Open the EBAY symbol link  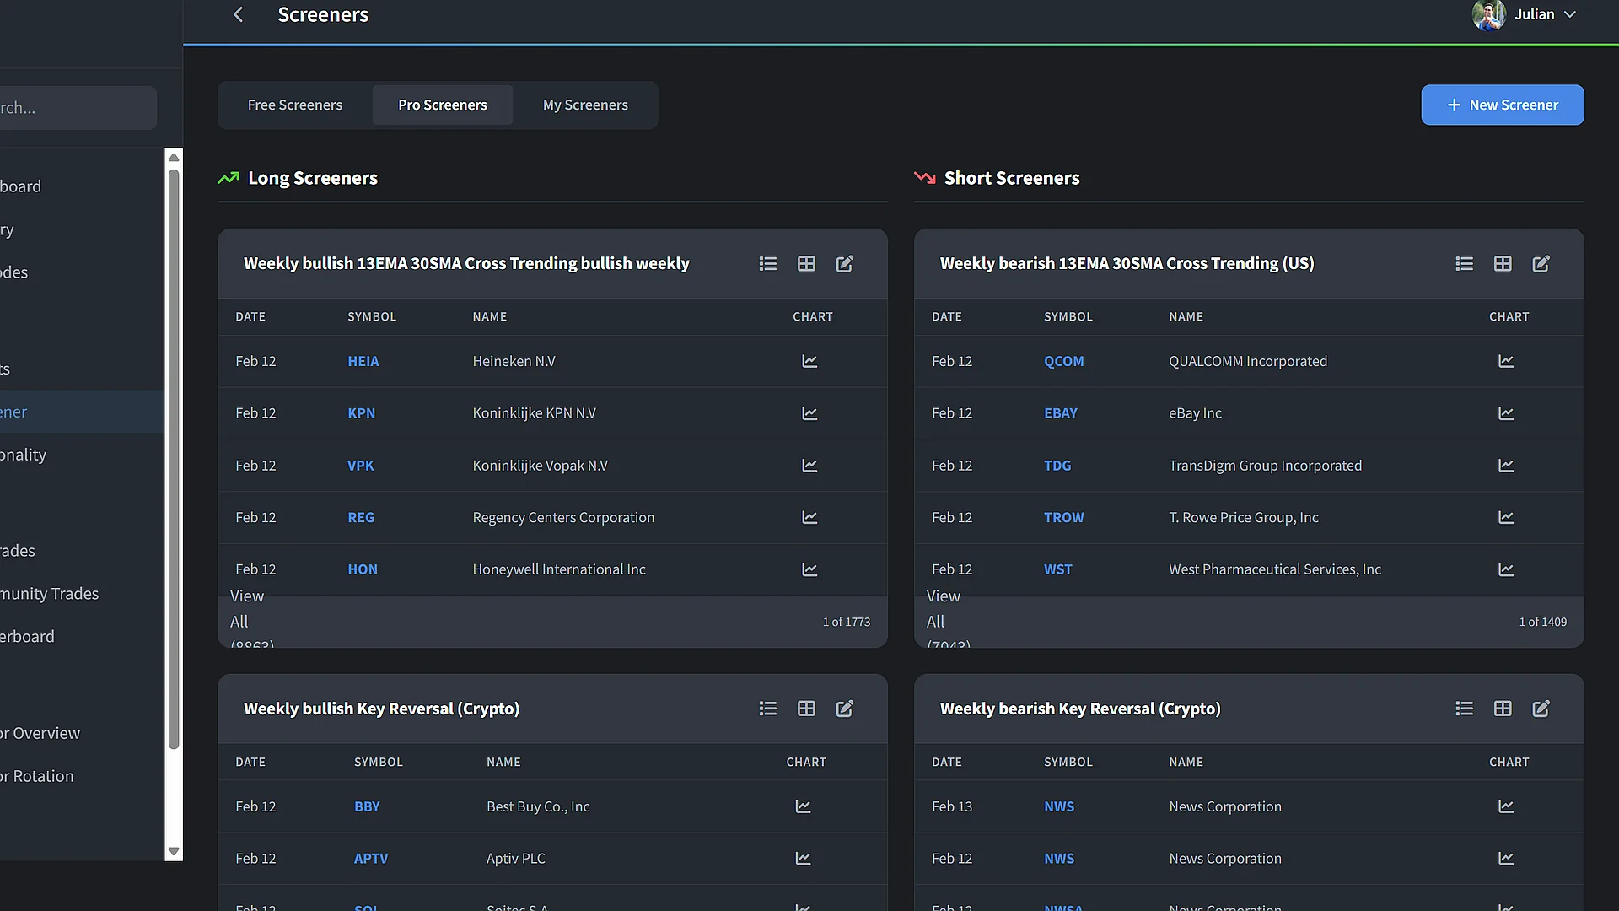(1060, 413)
